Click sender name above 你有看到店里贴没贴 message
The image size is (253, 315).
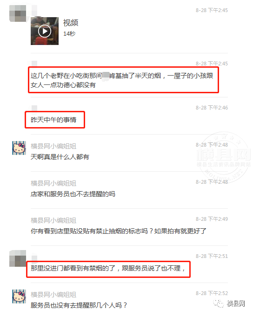[x=53, y=220]
